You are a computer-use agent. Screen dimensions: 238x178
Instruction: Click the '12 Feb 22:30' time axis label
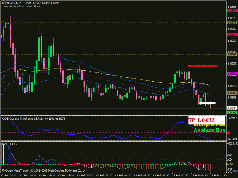104,176
